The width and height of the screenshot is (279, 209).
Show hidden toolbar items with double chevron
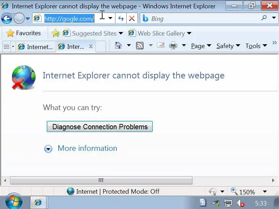click(x=274, y=42)
